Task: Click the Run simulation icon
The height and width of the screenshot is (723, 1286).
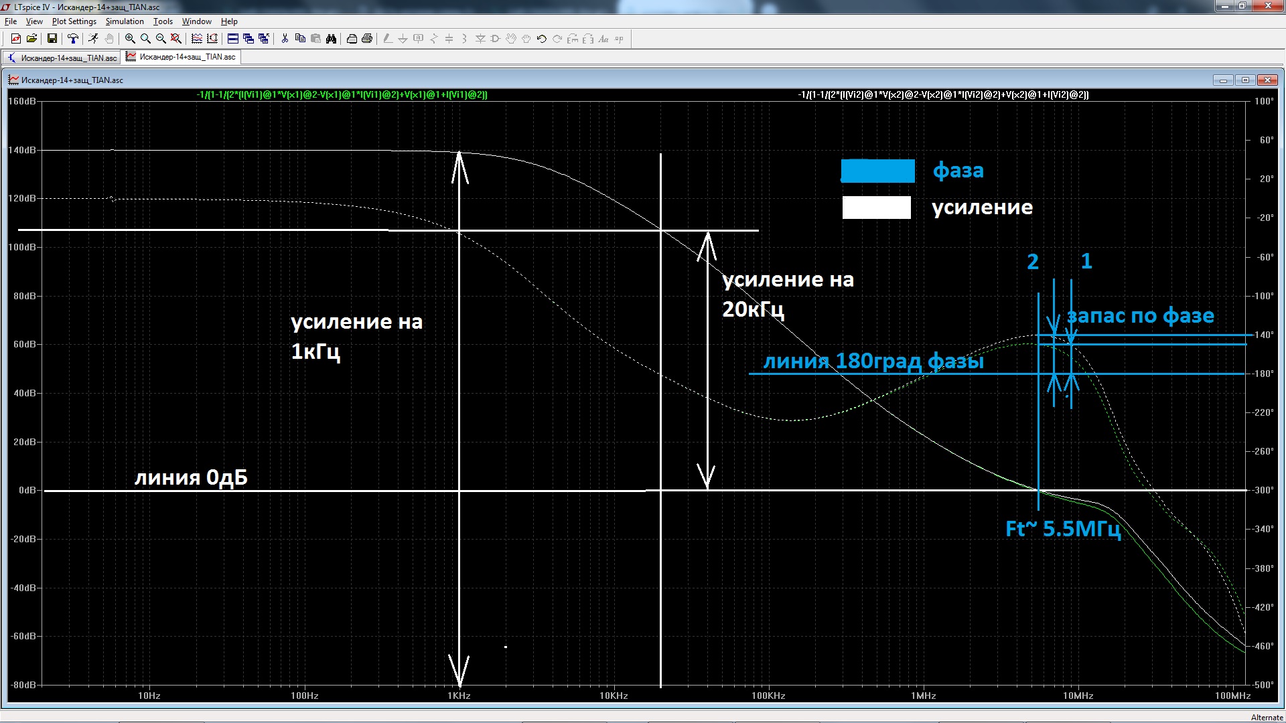Action: point(93,39)
